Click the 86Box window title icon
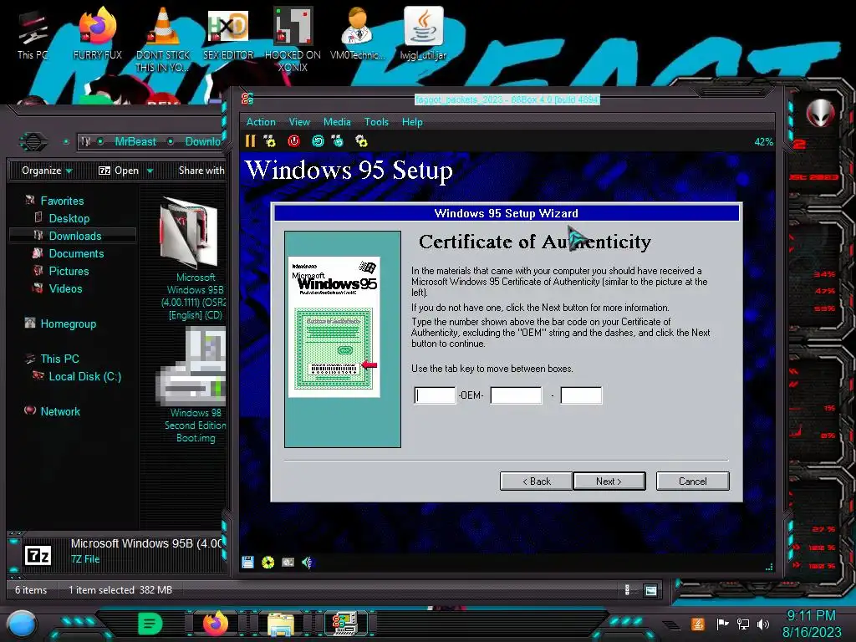The image size is (856, 642). click(x=247, y=99)
